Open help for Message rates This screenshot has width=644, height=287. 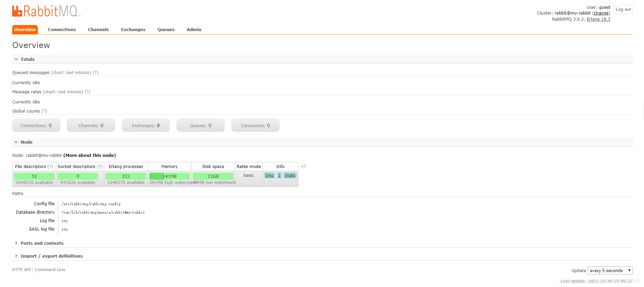(88, 92)
